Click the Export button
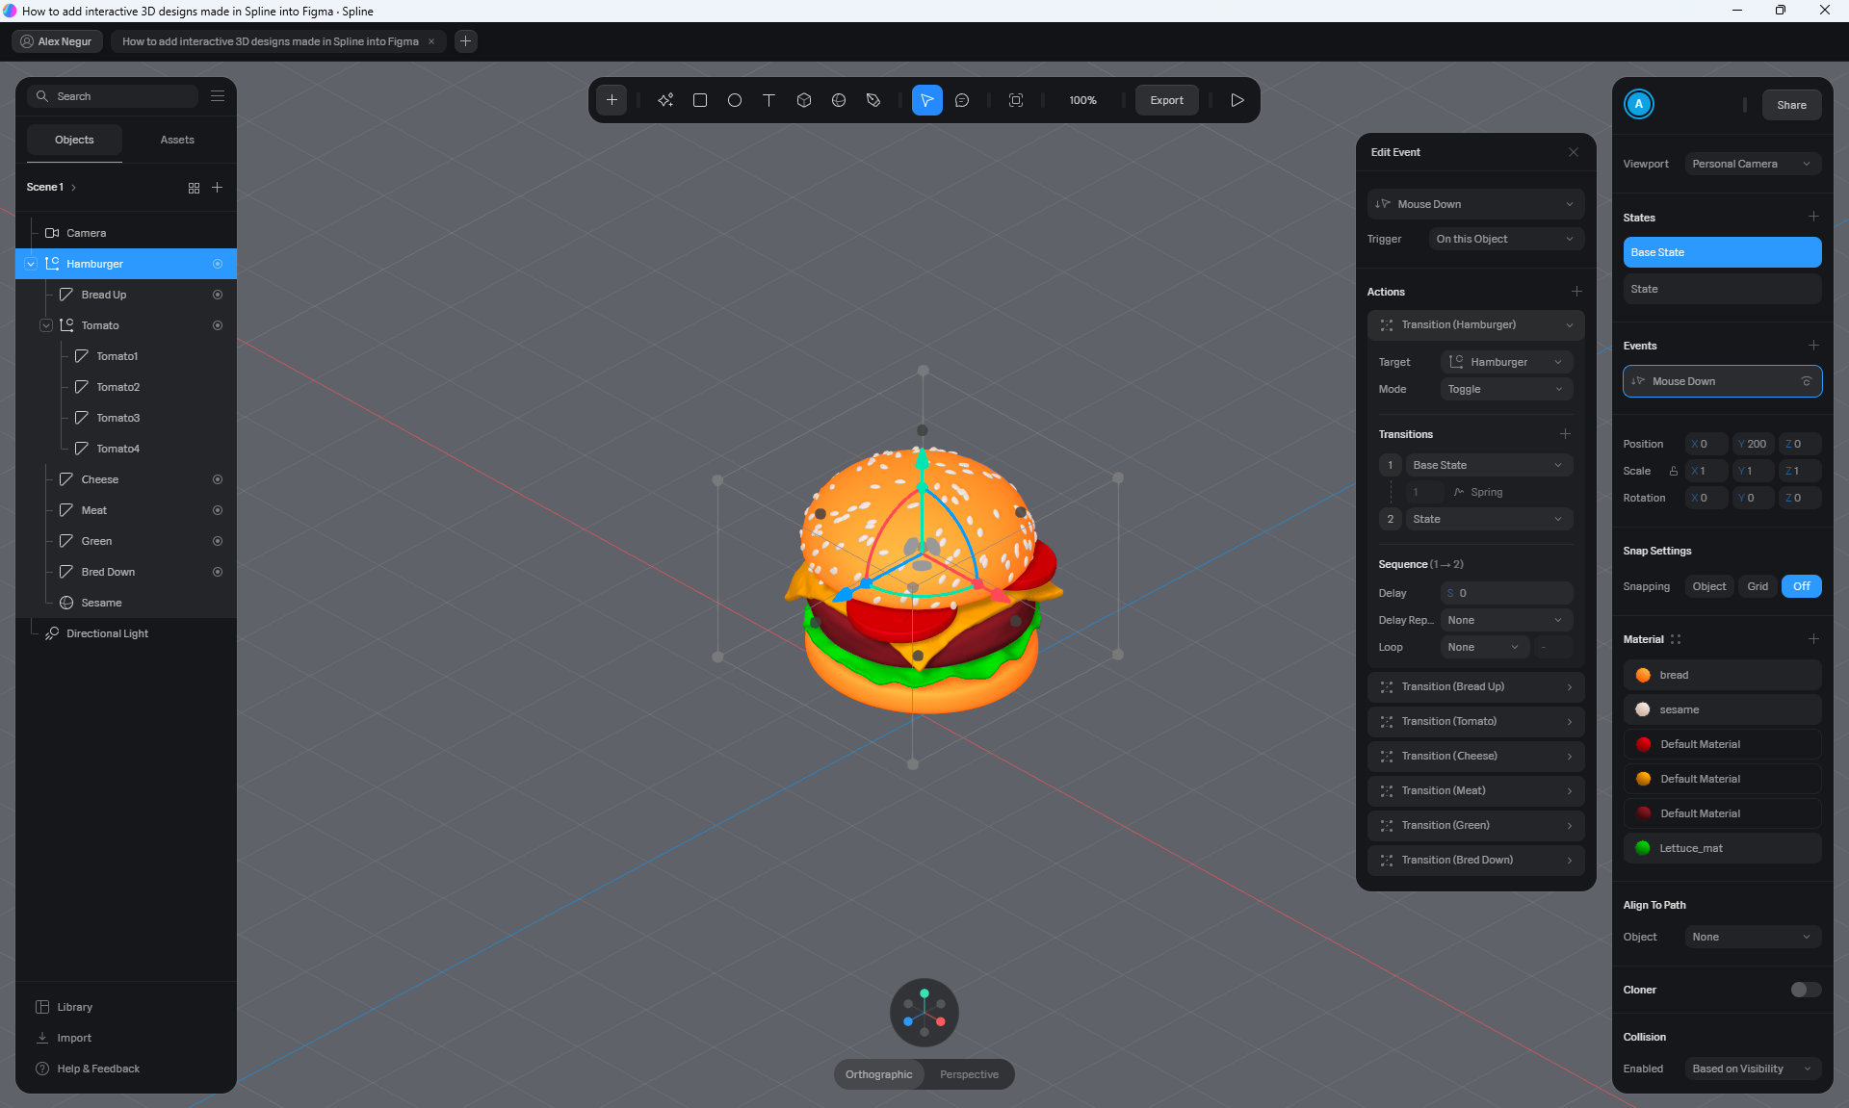This screenshot has width=1849, height=1108. pos(1166,100)
